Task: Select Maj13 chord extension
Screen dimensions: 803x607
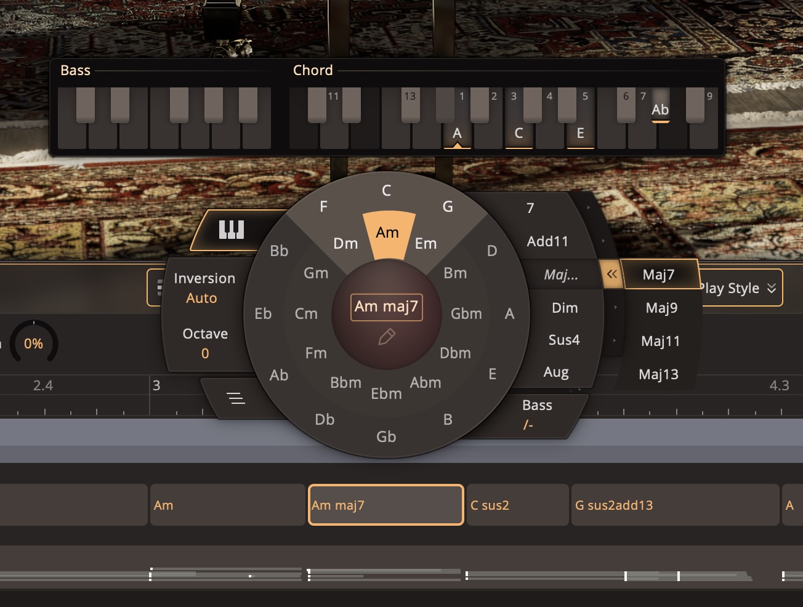Action: 658,374
